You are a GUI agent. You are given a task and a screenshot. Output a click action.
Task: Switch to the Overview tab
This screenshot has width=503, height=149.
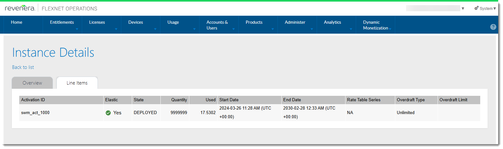(32, 83)
